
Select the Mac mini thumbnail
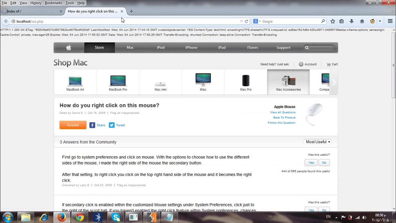[161, 82]
